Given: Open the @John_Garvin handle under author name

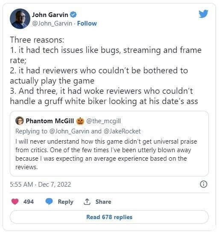Looking at the screenshot, I should [x=52, y=23].
